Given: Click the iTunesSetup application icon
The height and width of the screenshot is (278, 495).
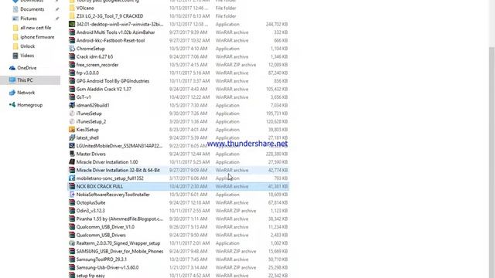Looking at the screenshot, I should [72, 114].
